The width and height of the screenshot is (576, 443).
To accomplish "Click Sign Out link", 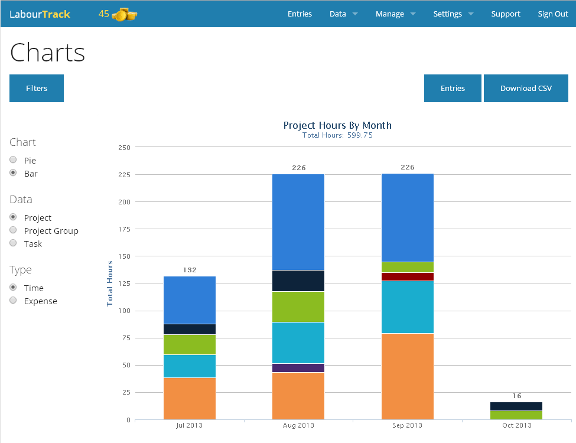I will coord(552,14).
